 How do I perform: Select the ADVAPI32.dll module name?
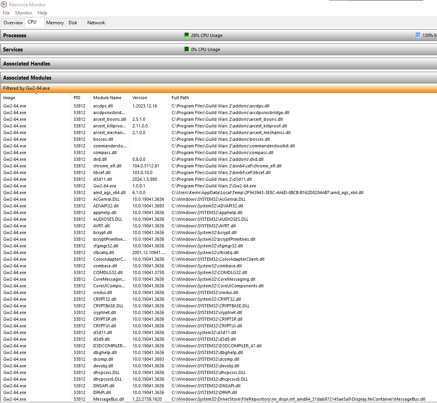click(x=106, y=206)
